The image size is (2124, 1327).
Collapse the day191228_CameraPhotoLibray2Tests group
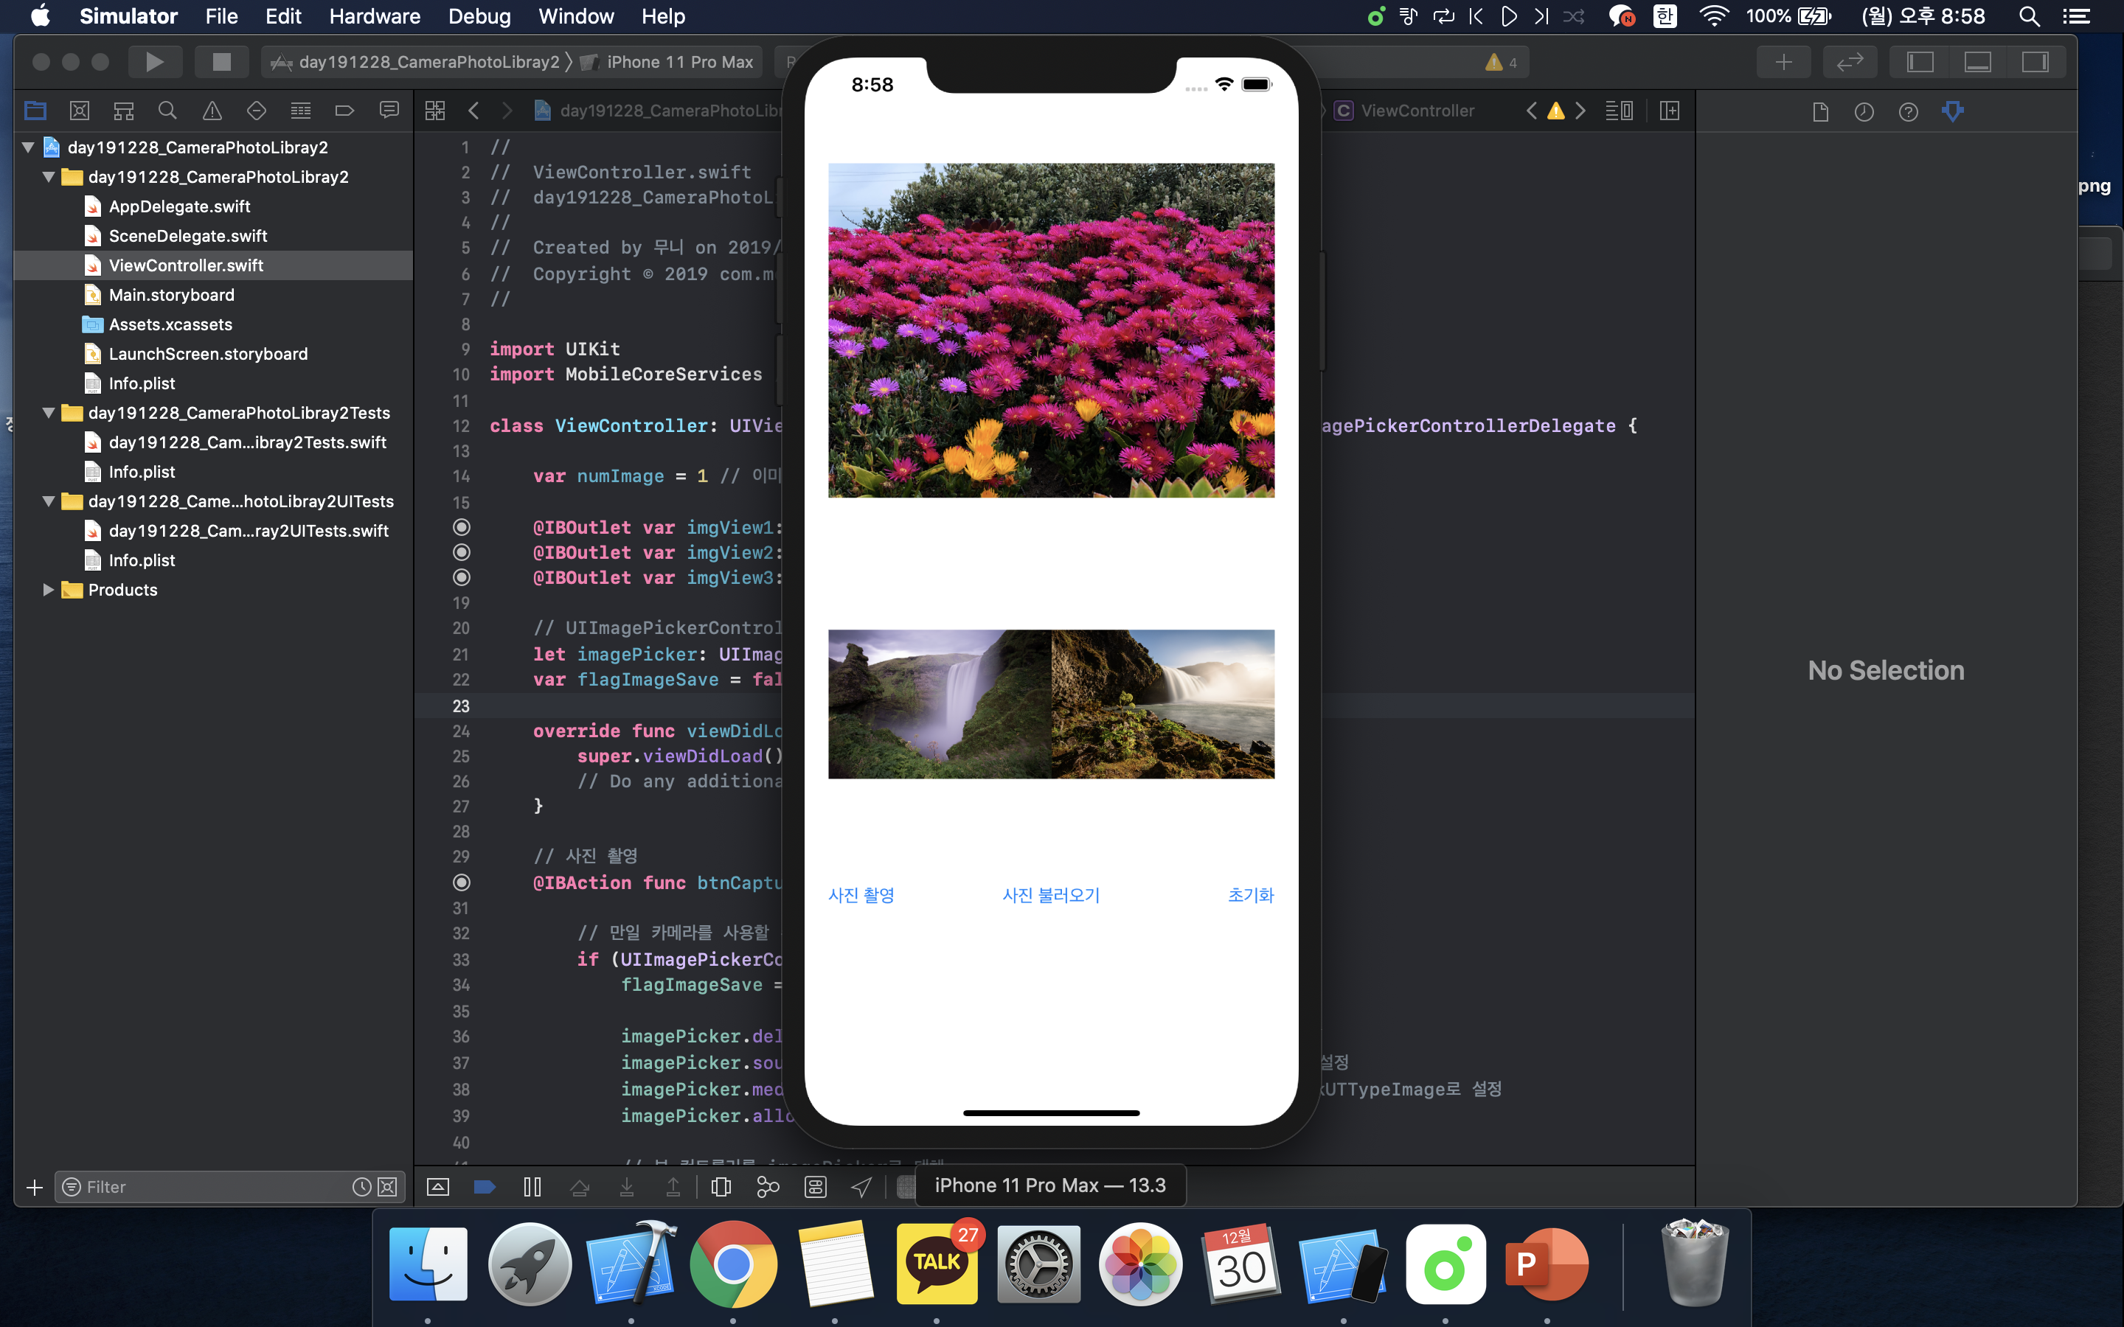click(48, 413)
